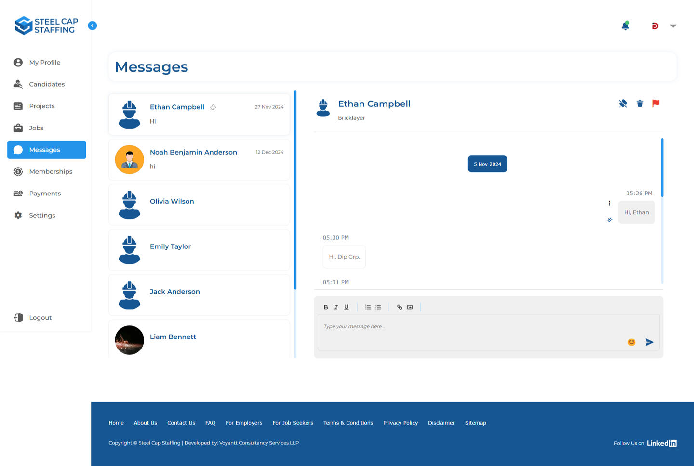Insert an image
Screen dimensions: 694x466
[410, 307]
